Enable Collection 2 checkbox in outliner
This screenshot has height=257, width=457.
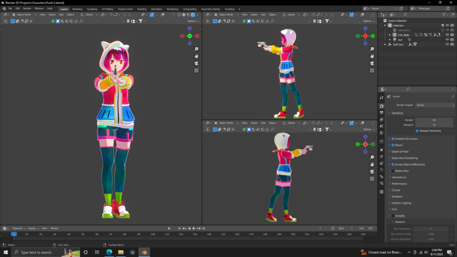coord(443,30)
